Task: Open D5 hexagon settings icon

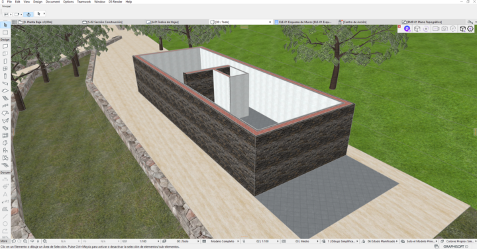Action: (470, 28)
